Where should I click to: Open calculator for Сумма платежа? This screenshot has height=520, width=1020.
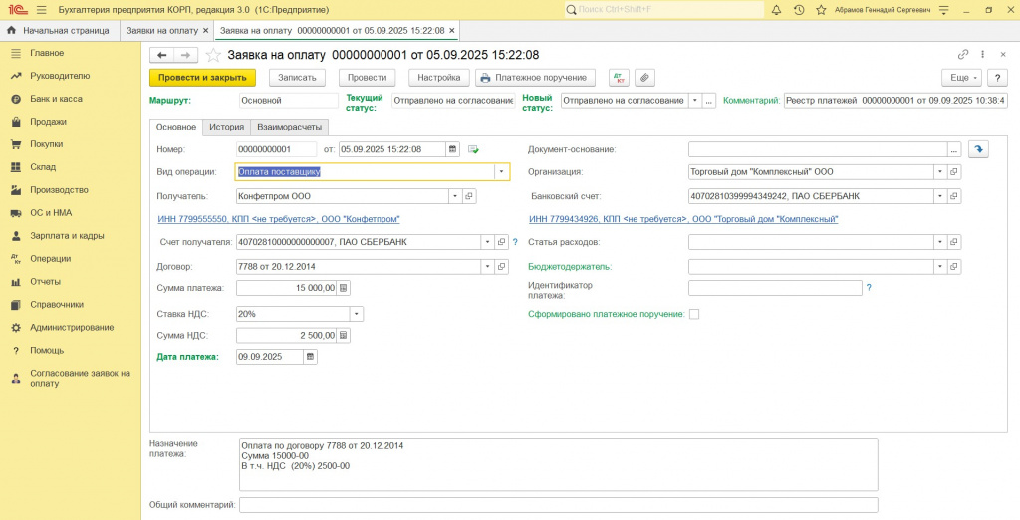pos(344,288)
